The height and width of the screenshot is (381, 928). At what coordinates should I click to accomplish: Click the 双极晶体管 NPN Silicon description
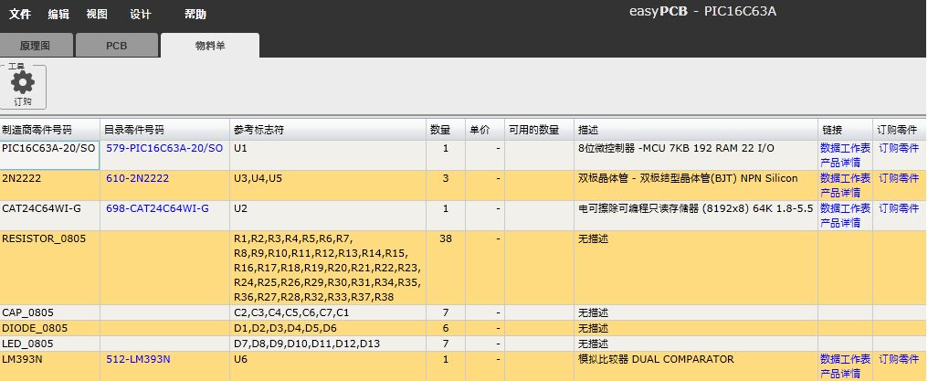click(x=696, y=185)
